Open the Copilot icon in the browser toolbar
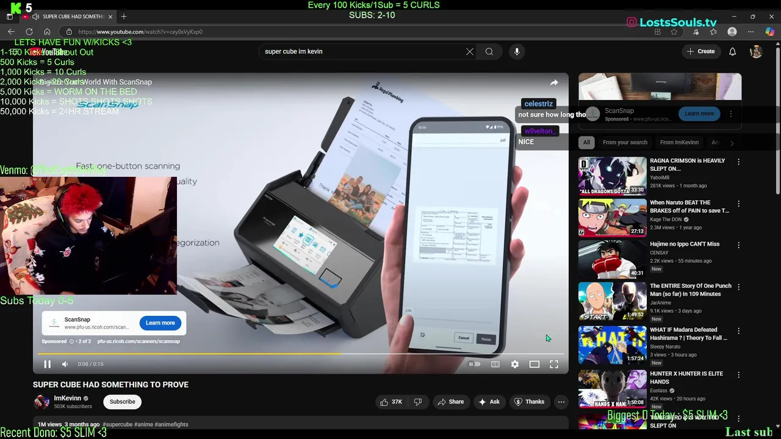 pyautogui.click(x=770, y=32)
